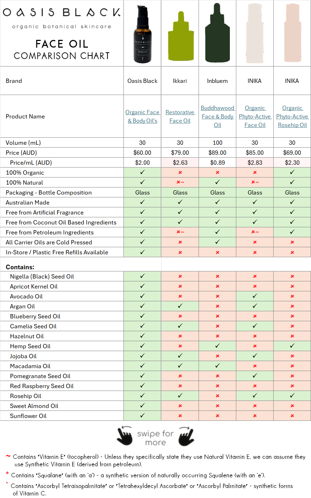Click Inbluem's Hemp Seed Oil checkmark

(x=217, y=346)
